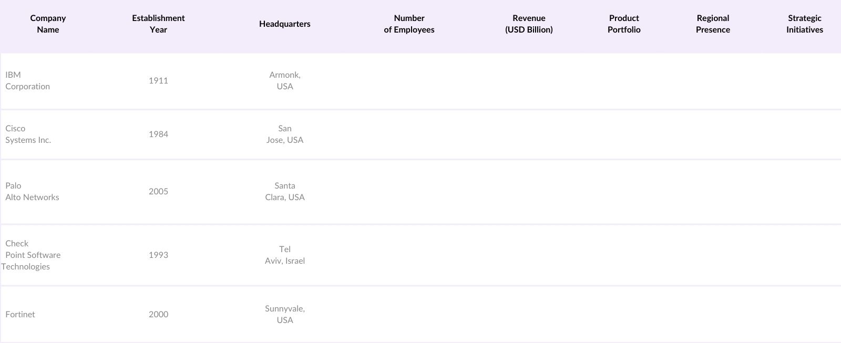Select the Tel Aviv, Israel cell
This screenshot has width=841, height=343.
(285, 255)
